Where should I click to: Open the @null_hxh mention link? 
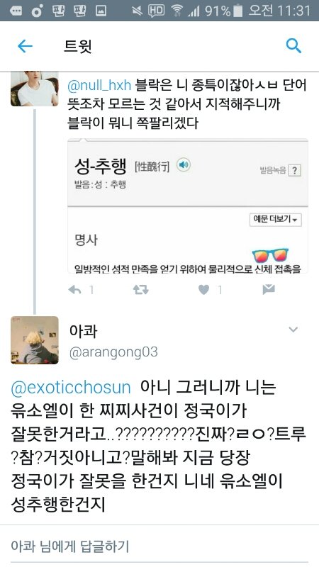pyautogui.click(x=99, y=86)
